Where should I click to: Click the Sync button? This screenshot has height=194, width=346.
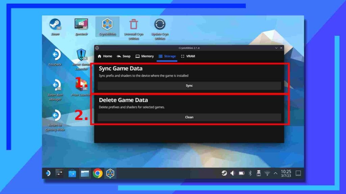click(x=189, y=86)
